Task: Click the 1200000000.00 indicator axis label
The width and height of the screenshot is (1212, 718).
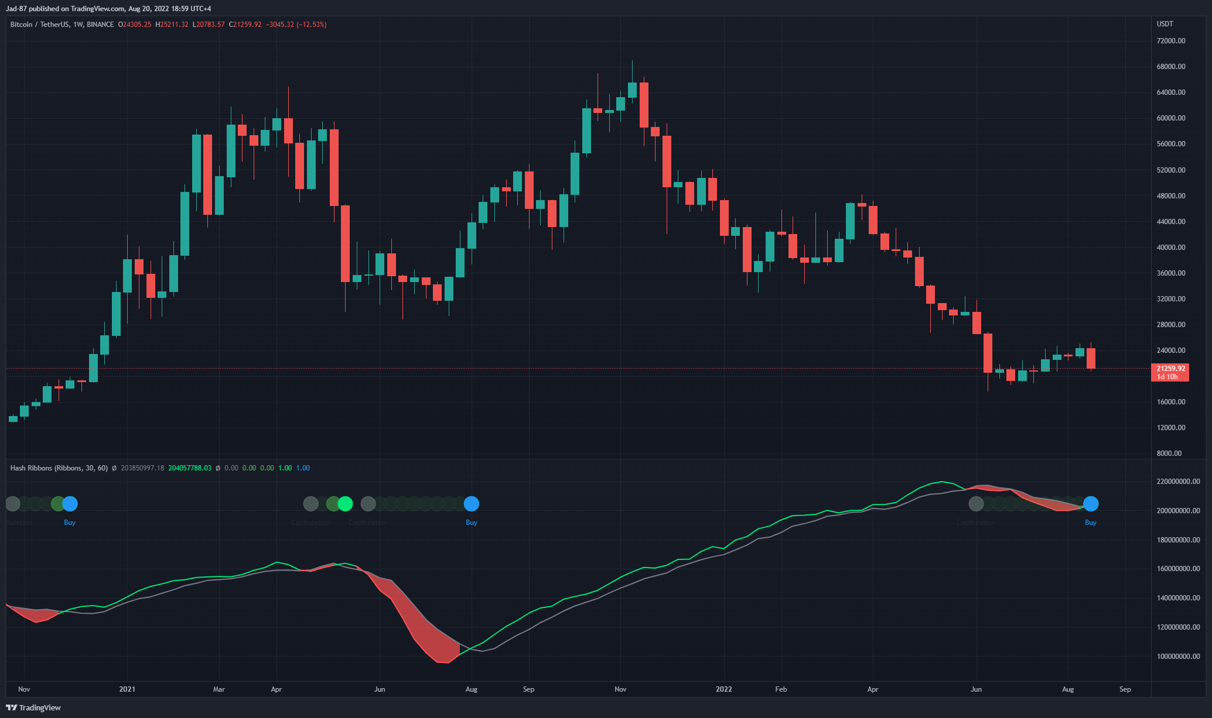Action: click(1178, 627)
